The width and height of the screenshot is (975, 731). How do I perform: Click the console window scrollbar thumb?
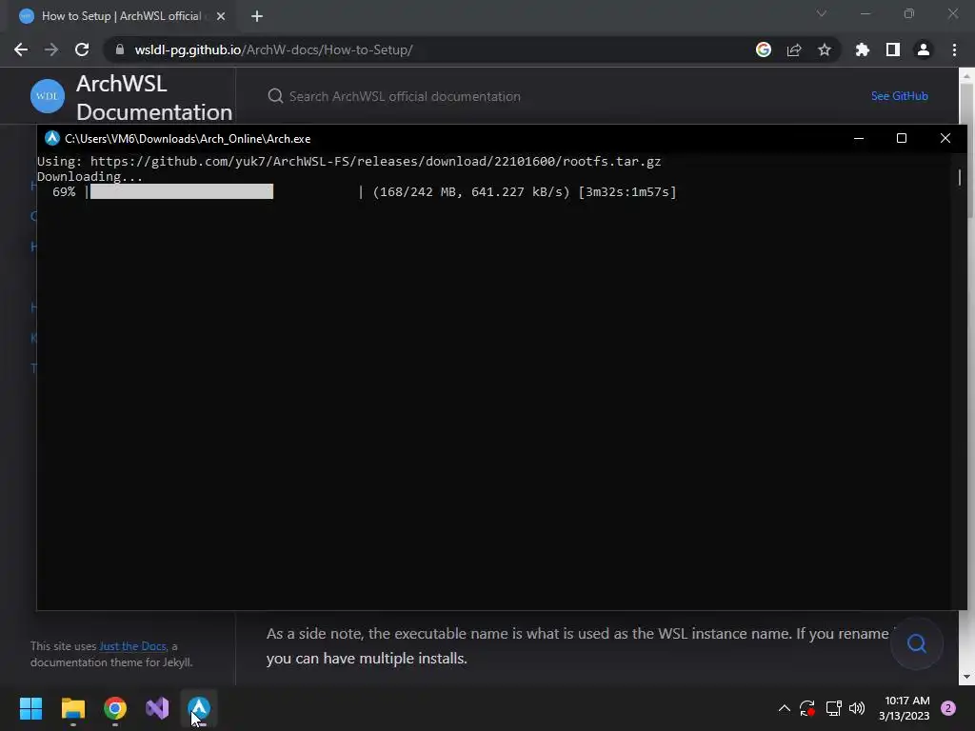point(960,176)
